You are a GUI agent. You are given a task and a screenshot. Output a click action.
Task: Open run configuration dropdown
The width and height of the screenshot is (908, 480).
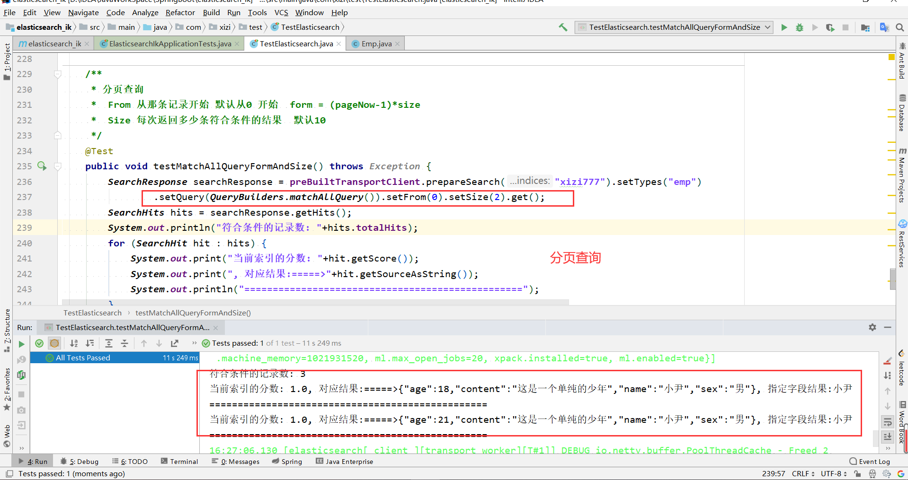tap(674, 27)
